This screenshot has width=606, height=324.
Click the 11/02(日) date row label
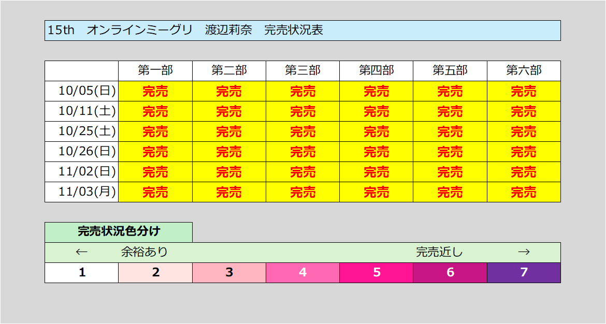81,171
